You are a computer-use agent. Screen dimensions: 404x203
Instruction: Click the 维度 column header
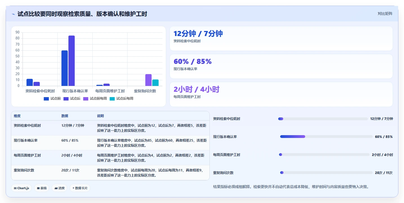[x=17, y=116]
